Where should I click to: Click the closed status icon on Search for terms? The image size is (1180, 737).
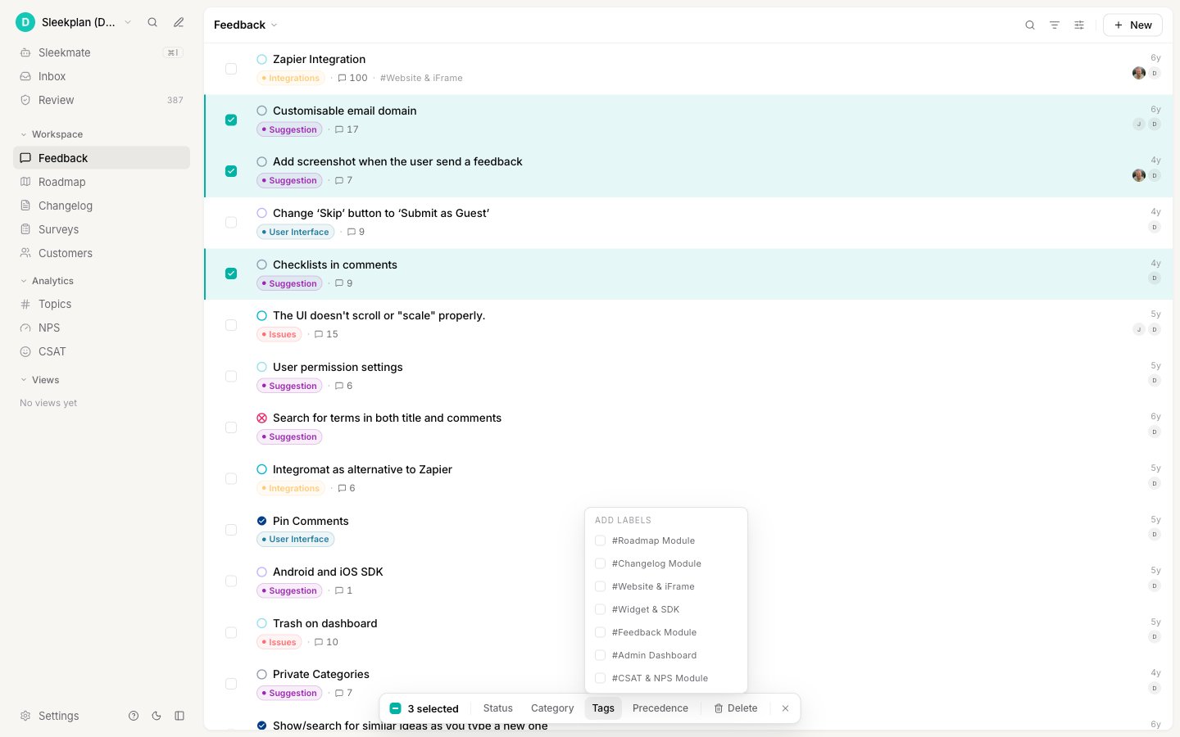tap(261, 418)
